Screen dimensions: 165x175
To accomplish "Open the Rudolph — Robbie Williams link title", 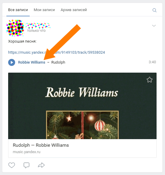I will tap(41, 145).
